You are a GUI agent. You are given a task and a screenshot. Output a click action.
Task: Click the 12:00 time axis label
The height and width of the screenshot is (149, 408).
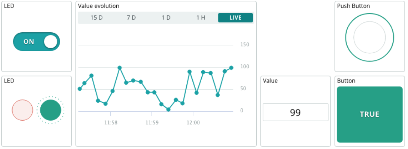[193, 123]
